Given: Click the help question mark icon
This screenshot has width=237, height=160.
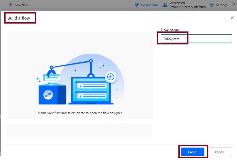Looking at the screenshot, I should click(234, 5).
